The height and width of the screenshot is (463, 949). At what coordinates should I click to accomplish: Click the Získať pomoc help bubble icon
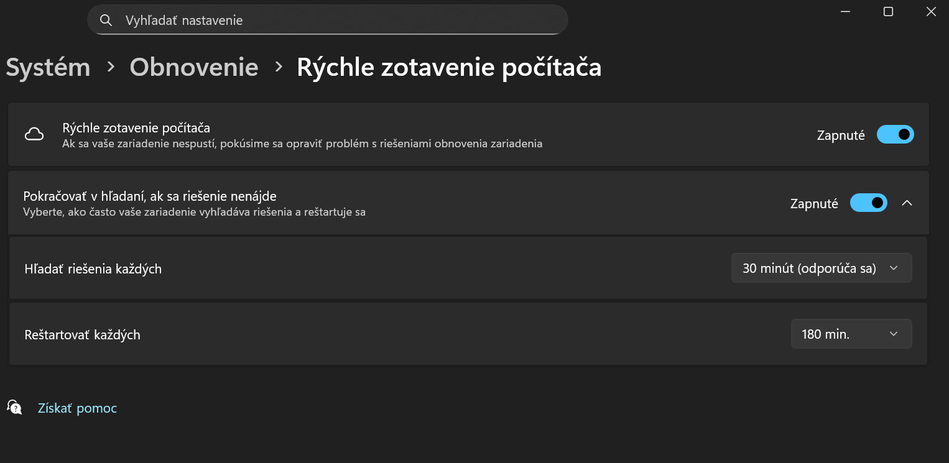pyautogui.click(x=14, y=408)
